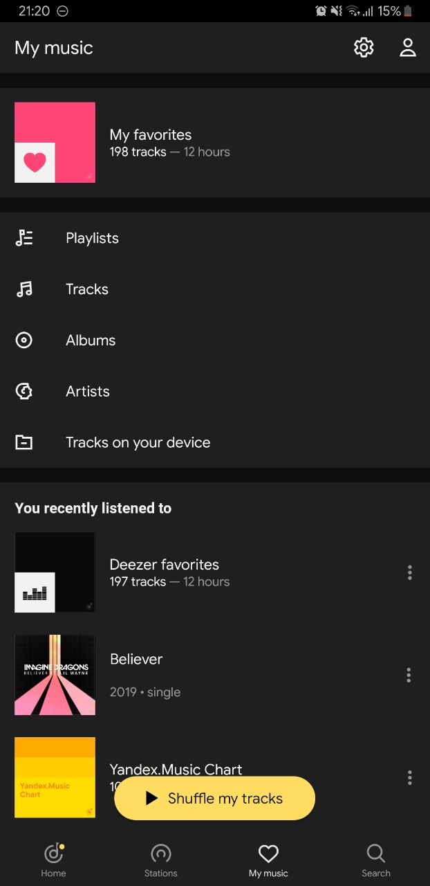Open Believer title text

[x=136, y=659]
